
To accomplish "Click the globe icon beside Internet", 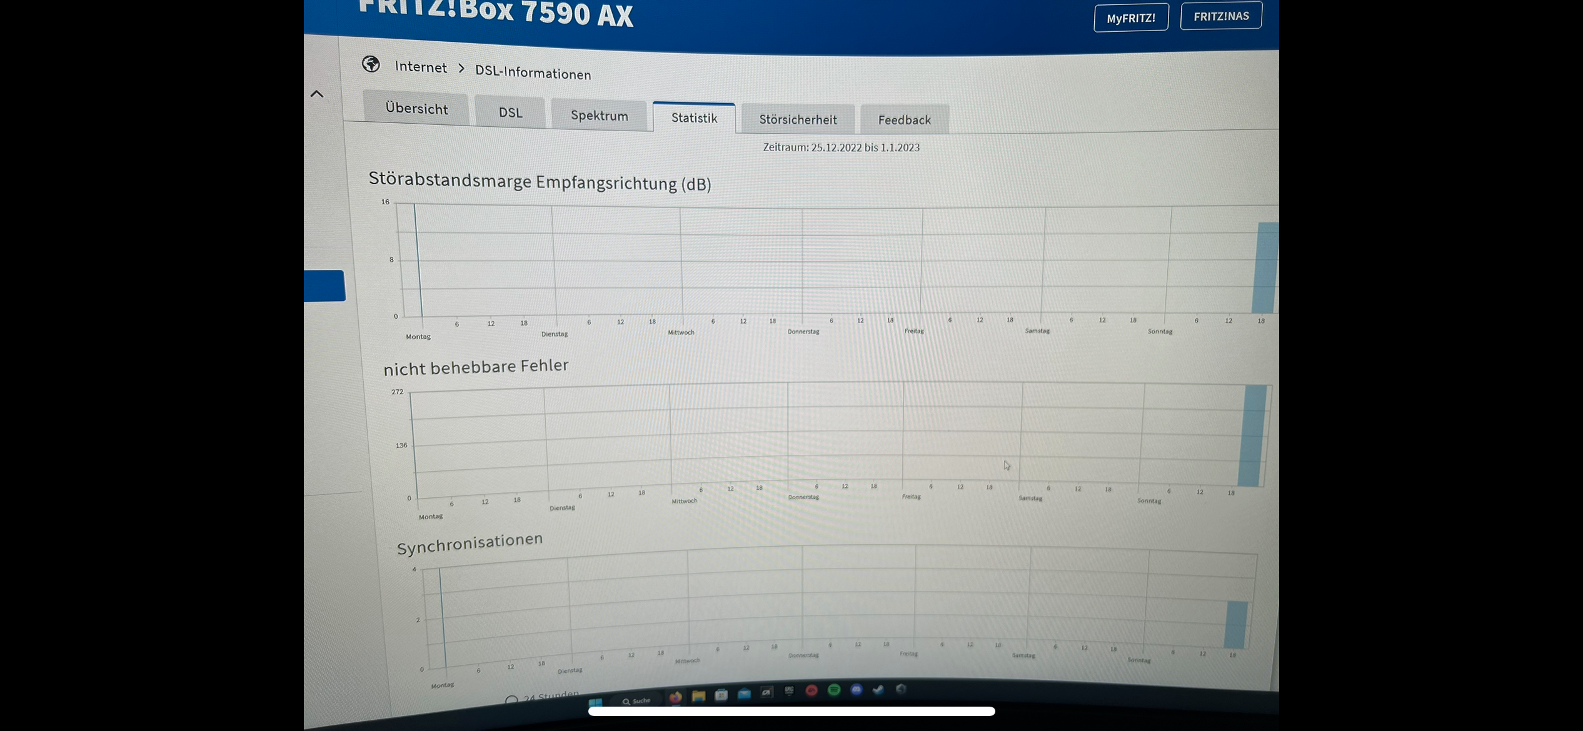I will [371, 64].
